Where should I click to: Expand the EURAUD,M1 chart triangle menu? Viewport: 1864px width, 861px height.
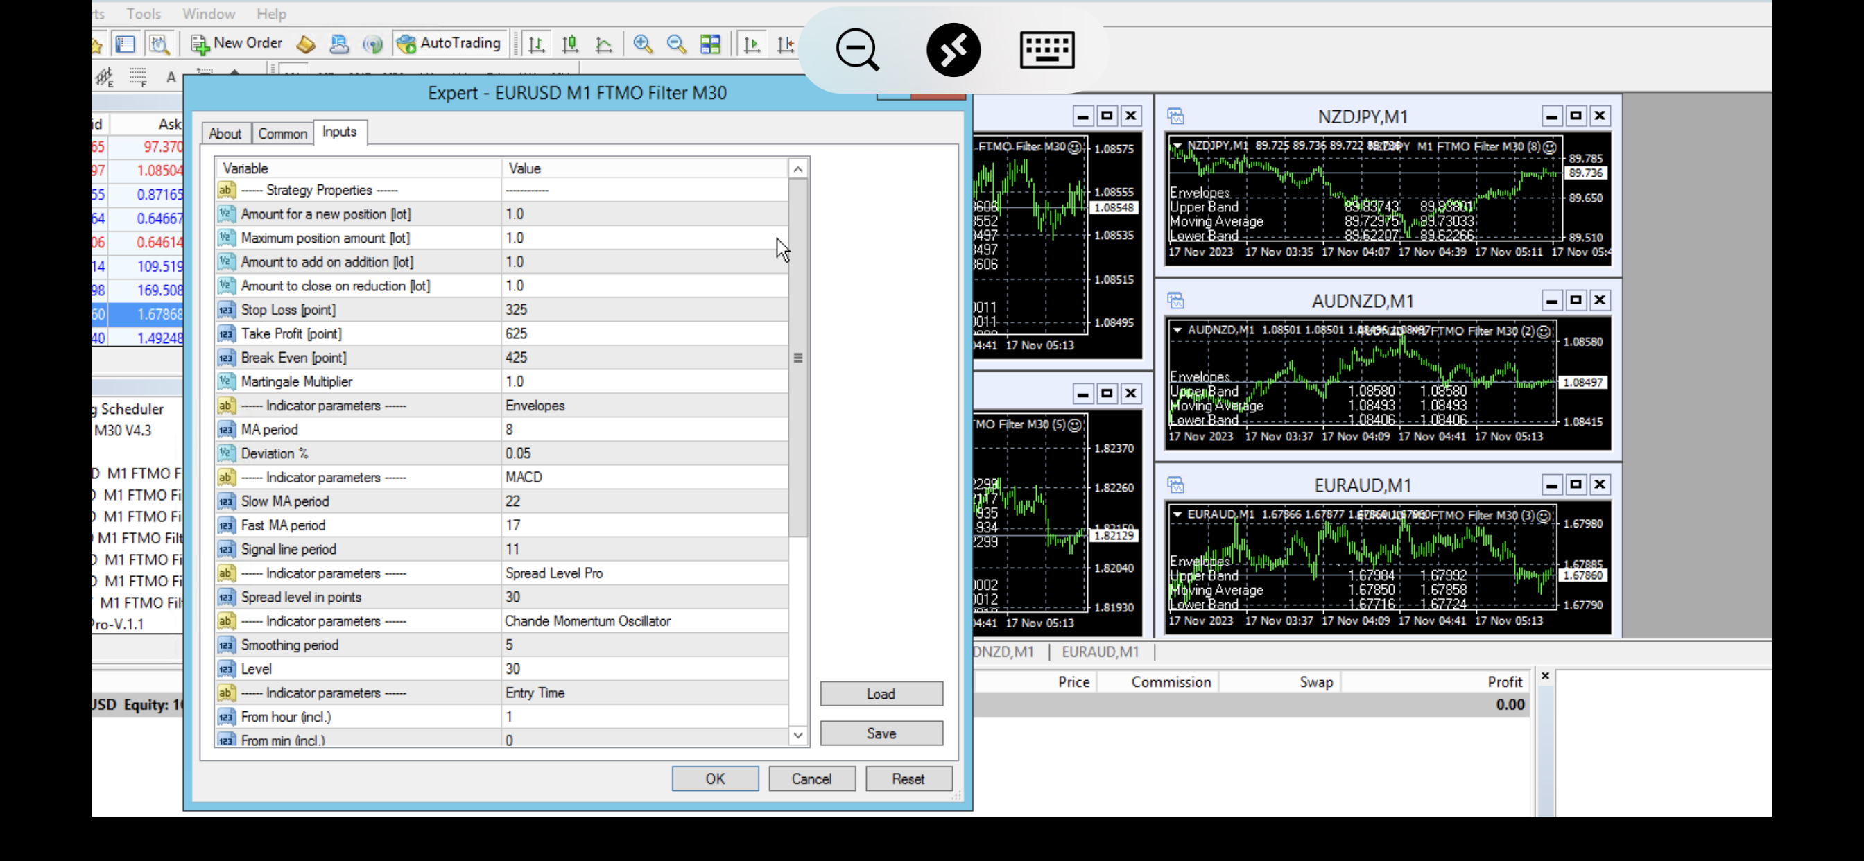point(1177,514)
